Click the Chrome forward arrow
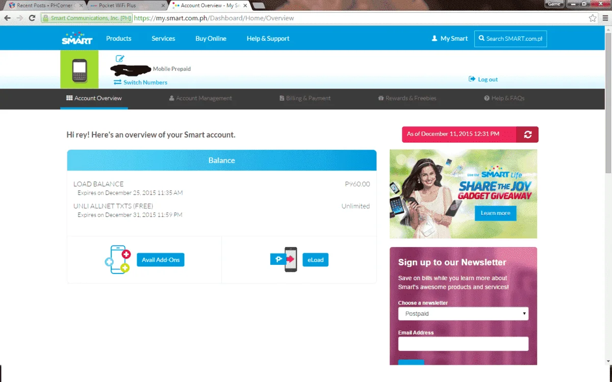 [19, 18]
